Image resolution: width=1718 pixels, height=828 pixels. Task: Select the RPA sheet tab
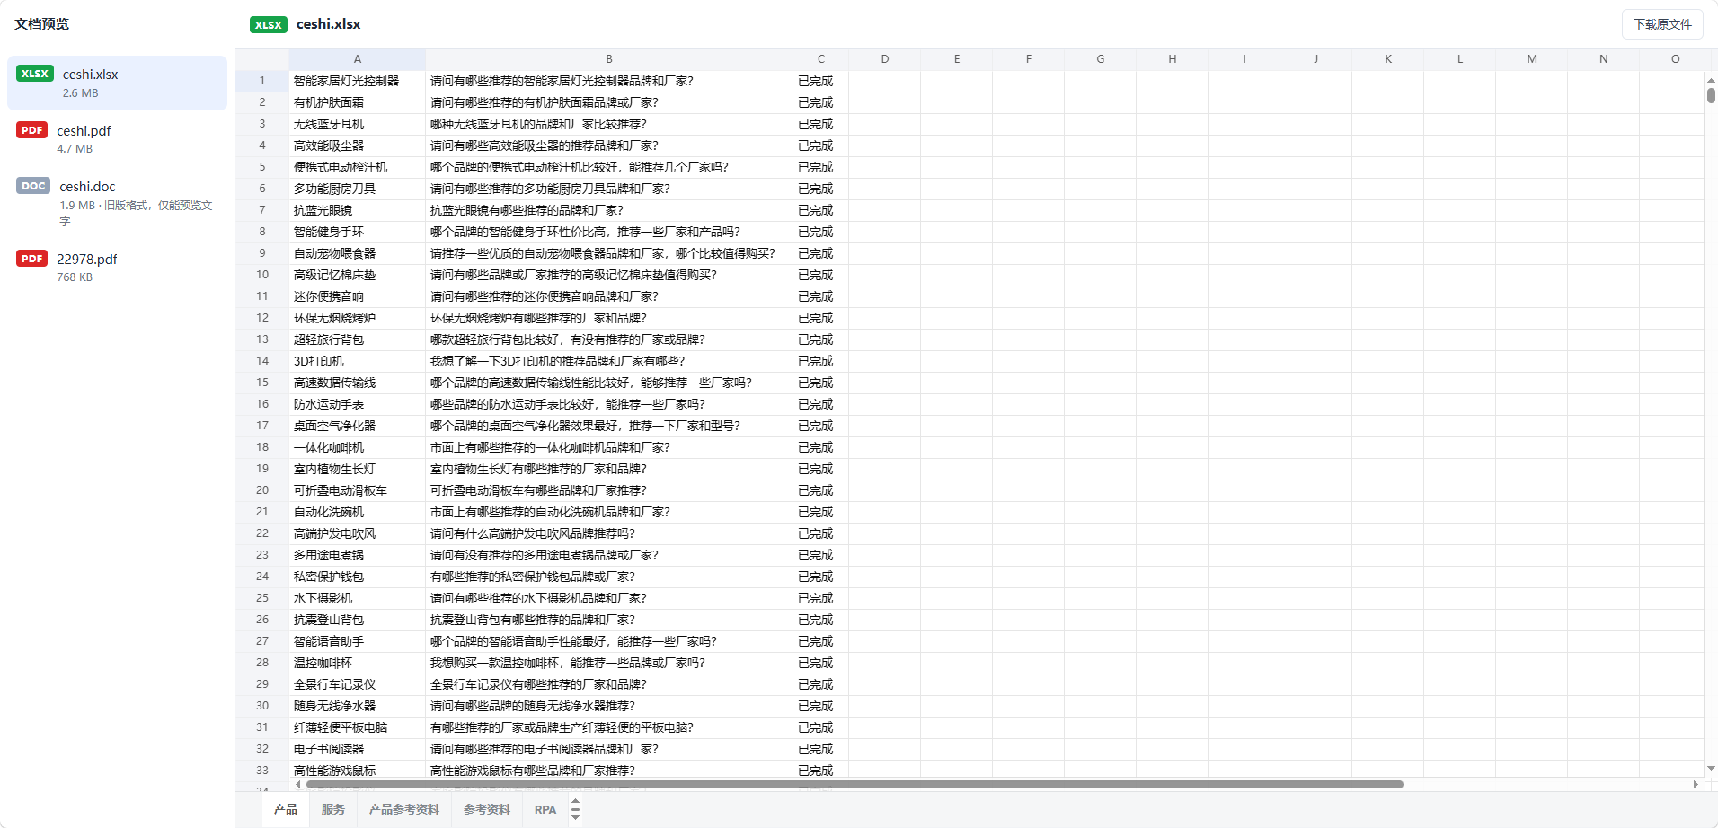[545, 809]
